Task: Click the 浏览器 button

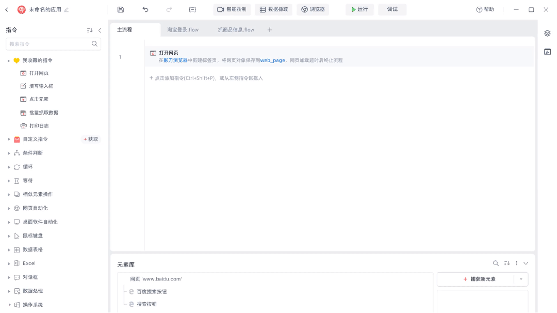Action: point(313,10)
